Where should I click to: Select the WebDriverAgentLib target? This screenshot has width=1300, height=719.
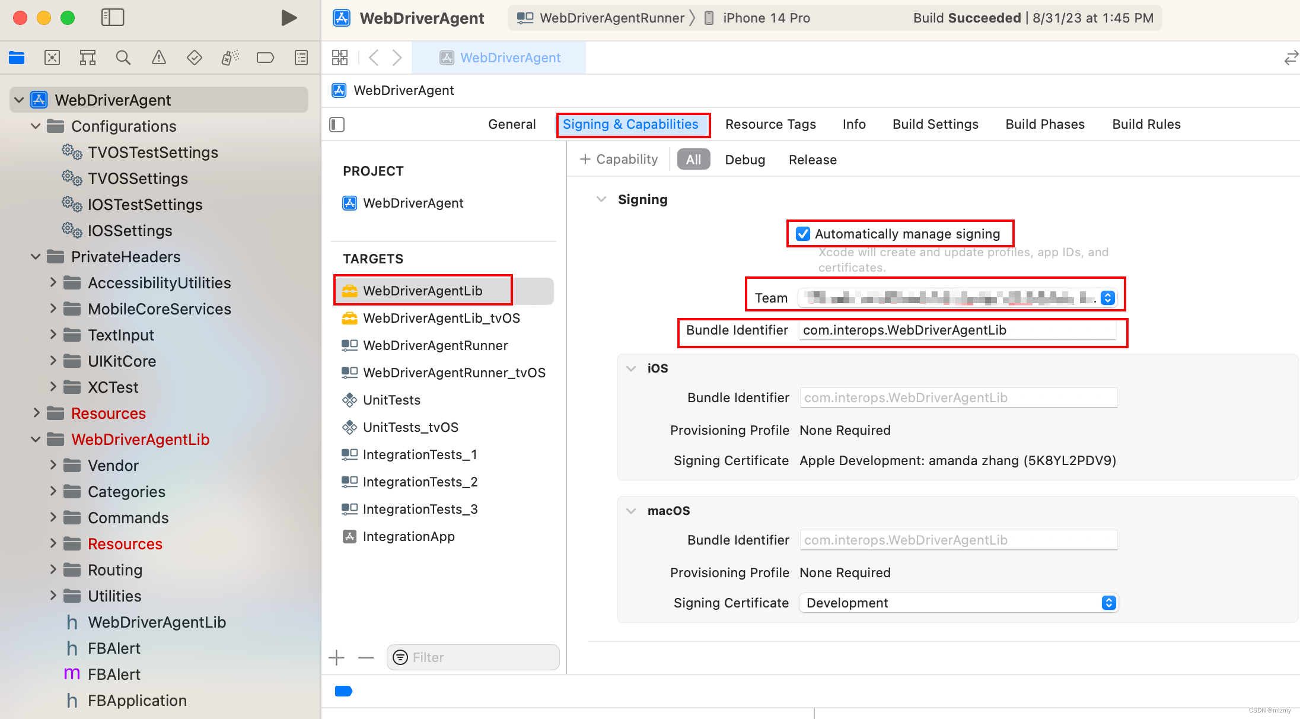[x=442, y=291]
